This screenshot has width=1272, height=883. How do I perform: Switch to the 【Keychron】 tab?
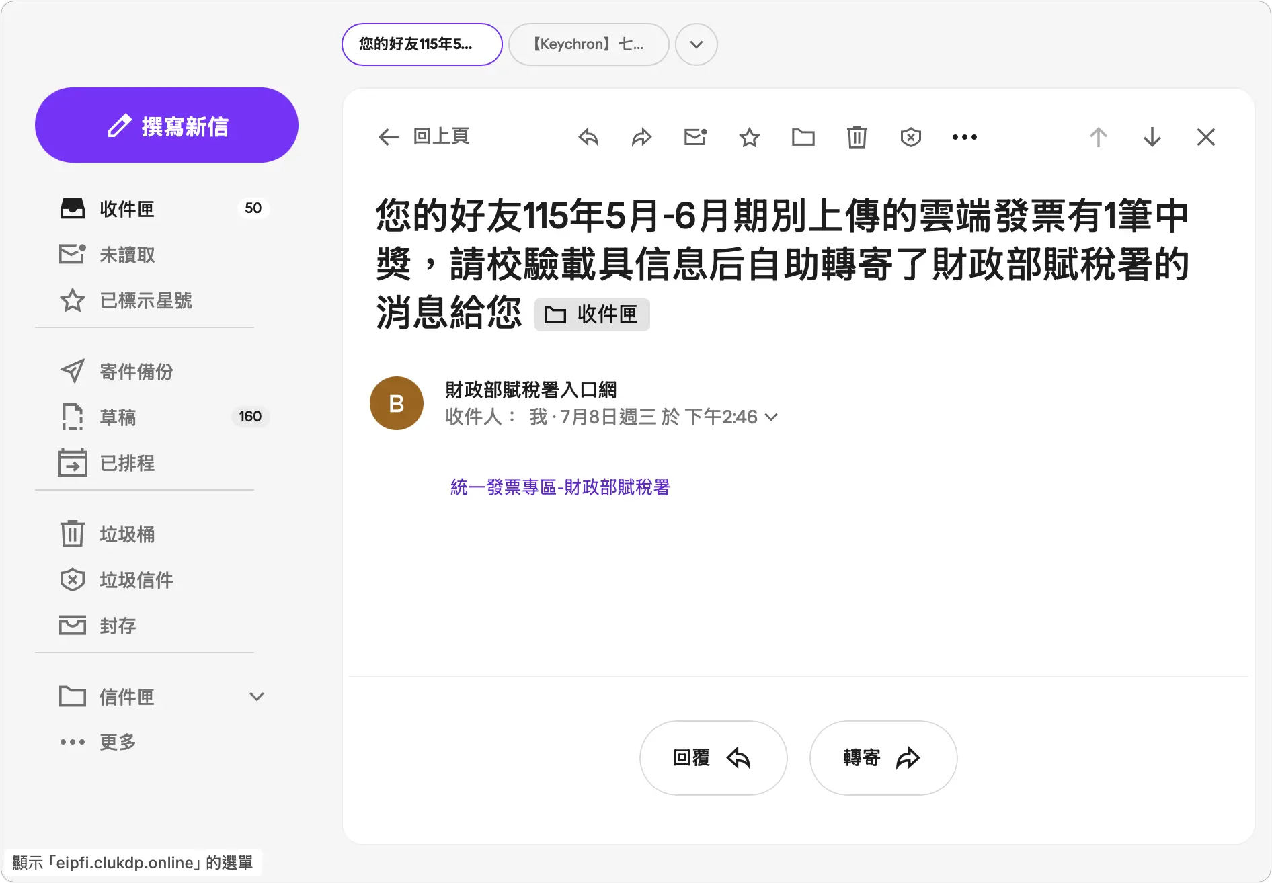(589, 44)
